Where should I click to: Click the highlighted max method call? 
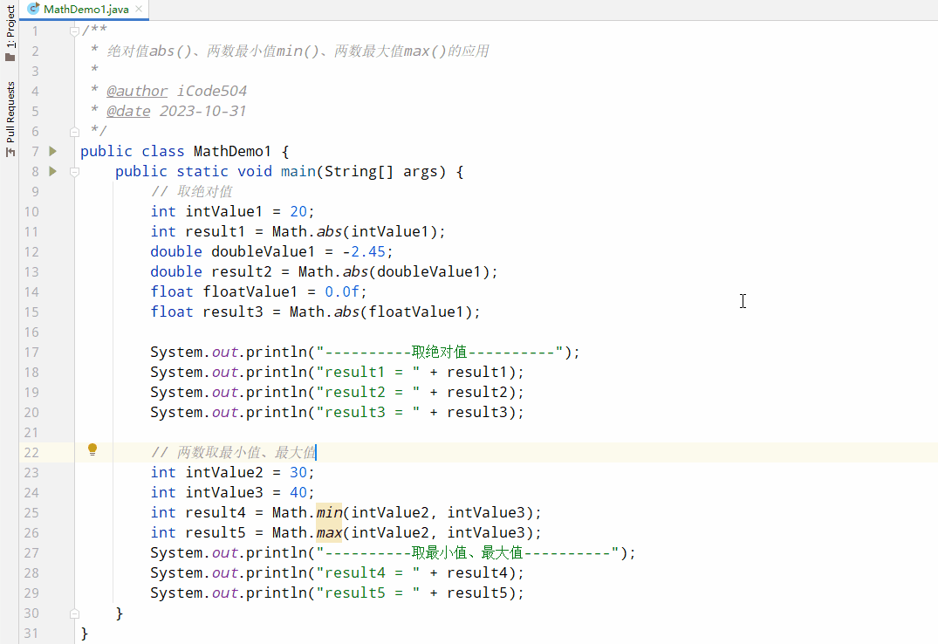(x=328, y=532)
